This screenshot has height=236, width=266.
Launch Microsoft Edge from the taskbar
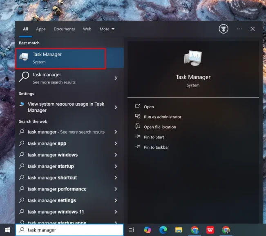coord(163,230)
